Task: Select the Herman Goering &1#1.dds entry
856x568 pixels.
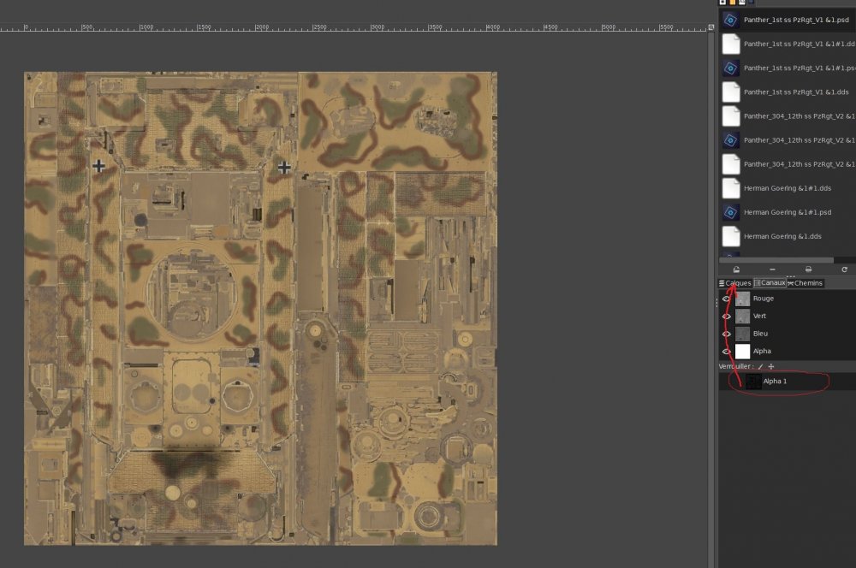Action: (787, 188)
